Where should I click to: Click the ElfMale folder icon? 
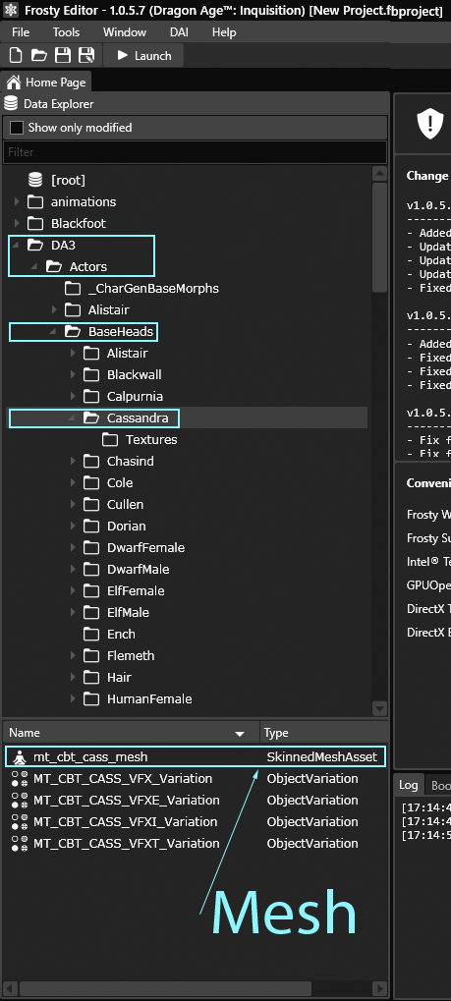[92, 612]
